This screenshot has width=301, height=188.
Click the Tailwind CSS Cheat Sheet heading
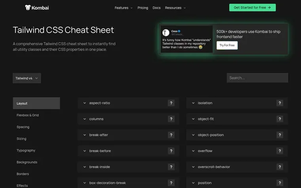(63, 30)
